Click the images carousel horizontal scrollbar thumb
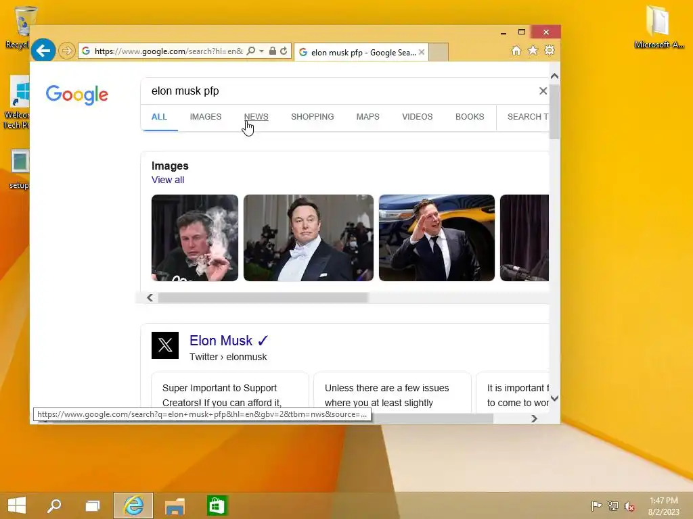Viewport: 693px width, 519px height. pos(263,298)
